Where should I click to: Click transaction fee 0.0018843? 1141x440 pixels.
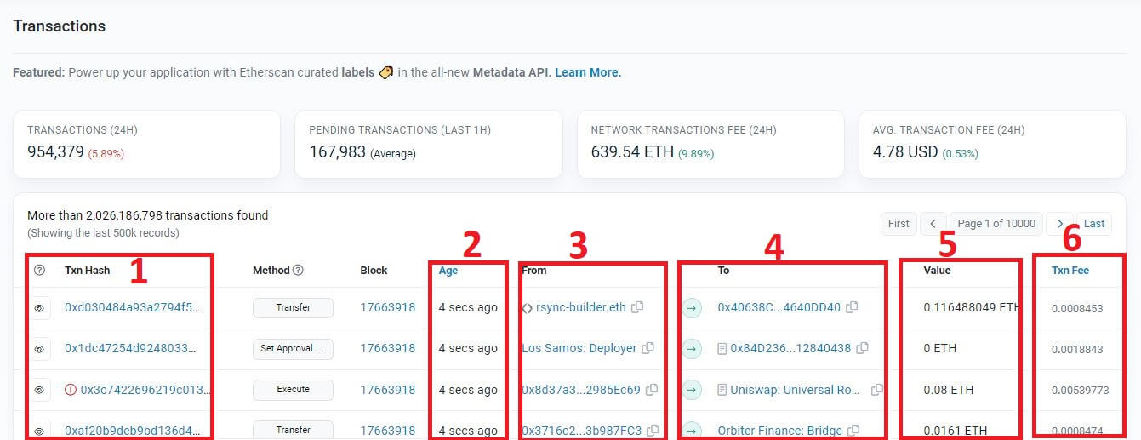pos(1077,349)
